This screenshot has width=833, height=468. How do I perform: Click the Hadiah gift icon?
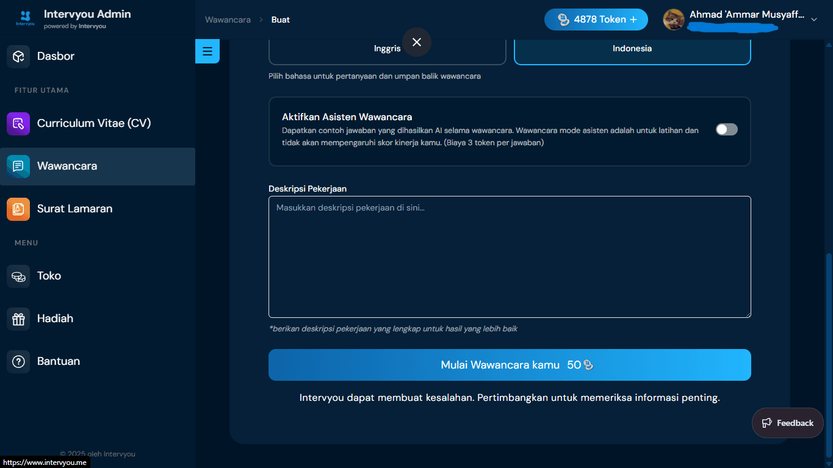[x=18, y=319]
